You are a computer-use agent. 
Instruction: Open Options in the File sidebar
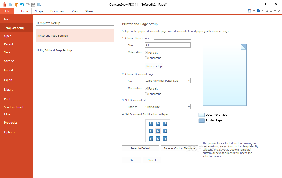[17, 132]
